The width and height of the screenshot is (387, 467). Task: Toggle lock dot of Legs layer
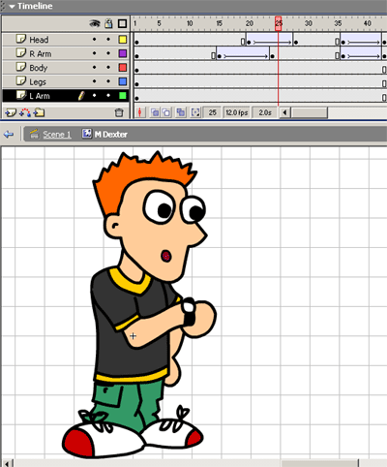tap(108, 81)
